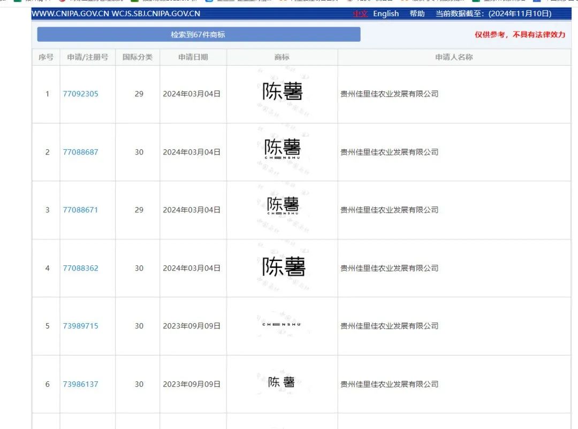This screenshot has height=429, width=578.
Task: Click class 30 in the 77088687 row
Action: coord(139,152)
